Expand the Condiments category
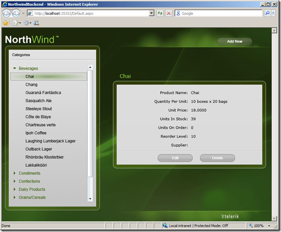The image size is (281, 232). click(15, 173)
